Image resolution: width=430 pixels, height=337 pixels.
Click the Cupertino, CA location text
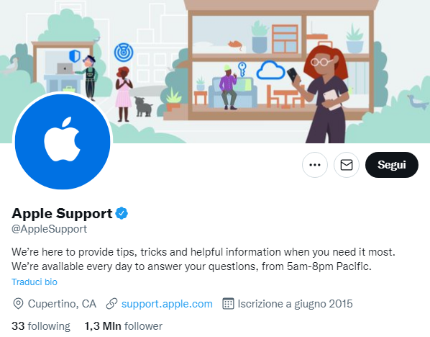click(62, 304)
